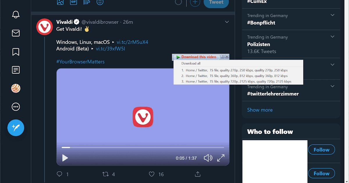Click the 13.6K Tweets count text

pos(262,51)
